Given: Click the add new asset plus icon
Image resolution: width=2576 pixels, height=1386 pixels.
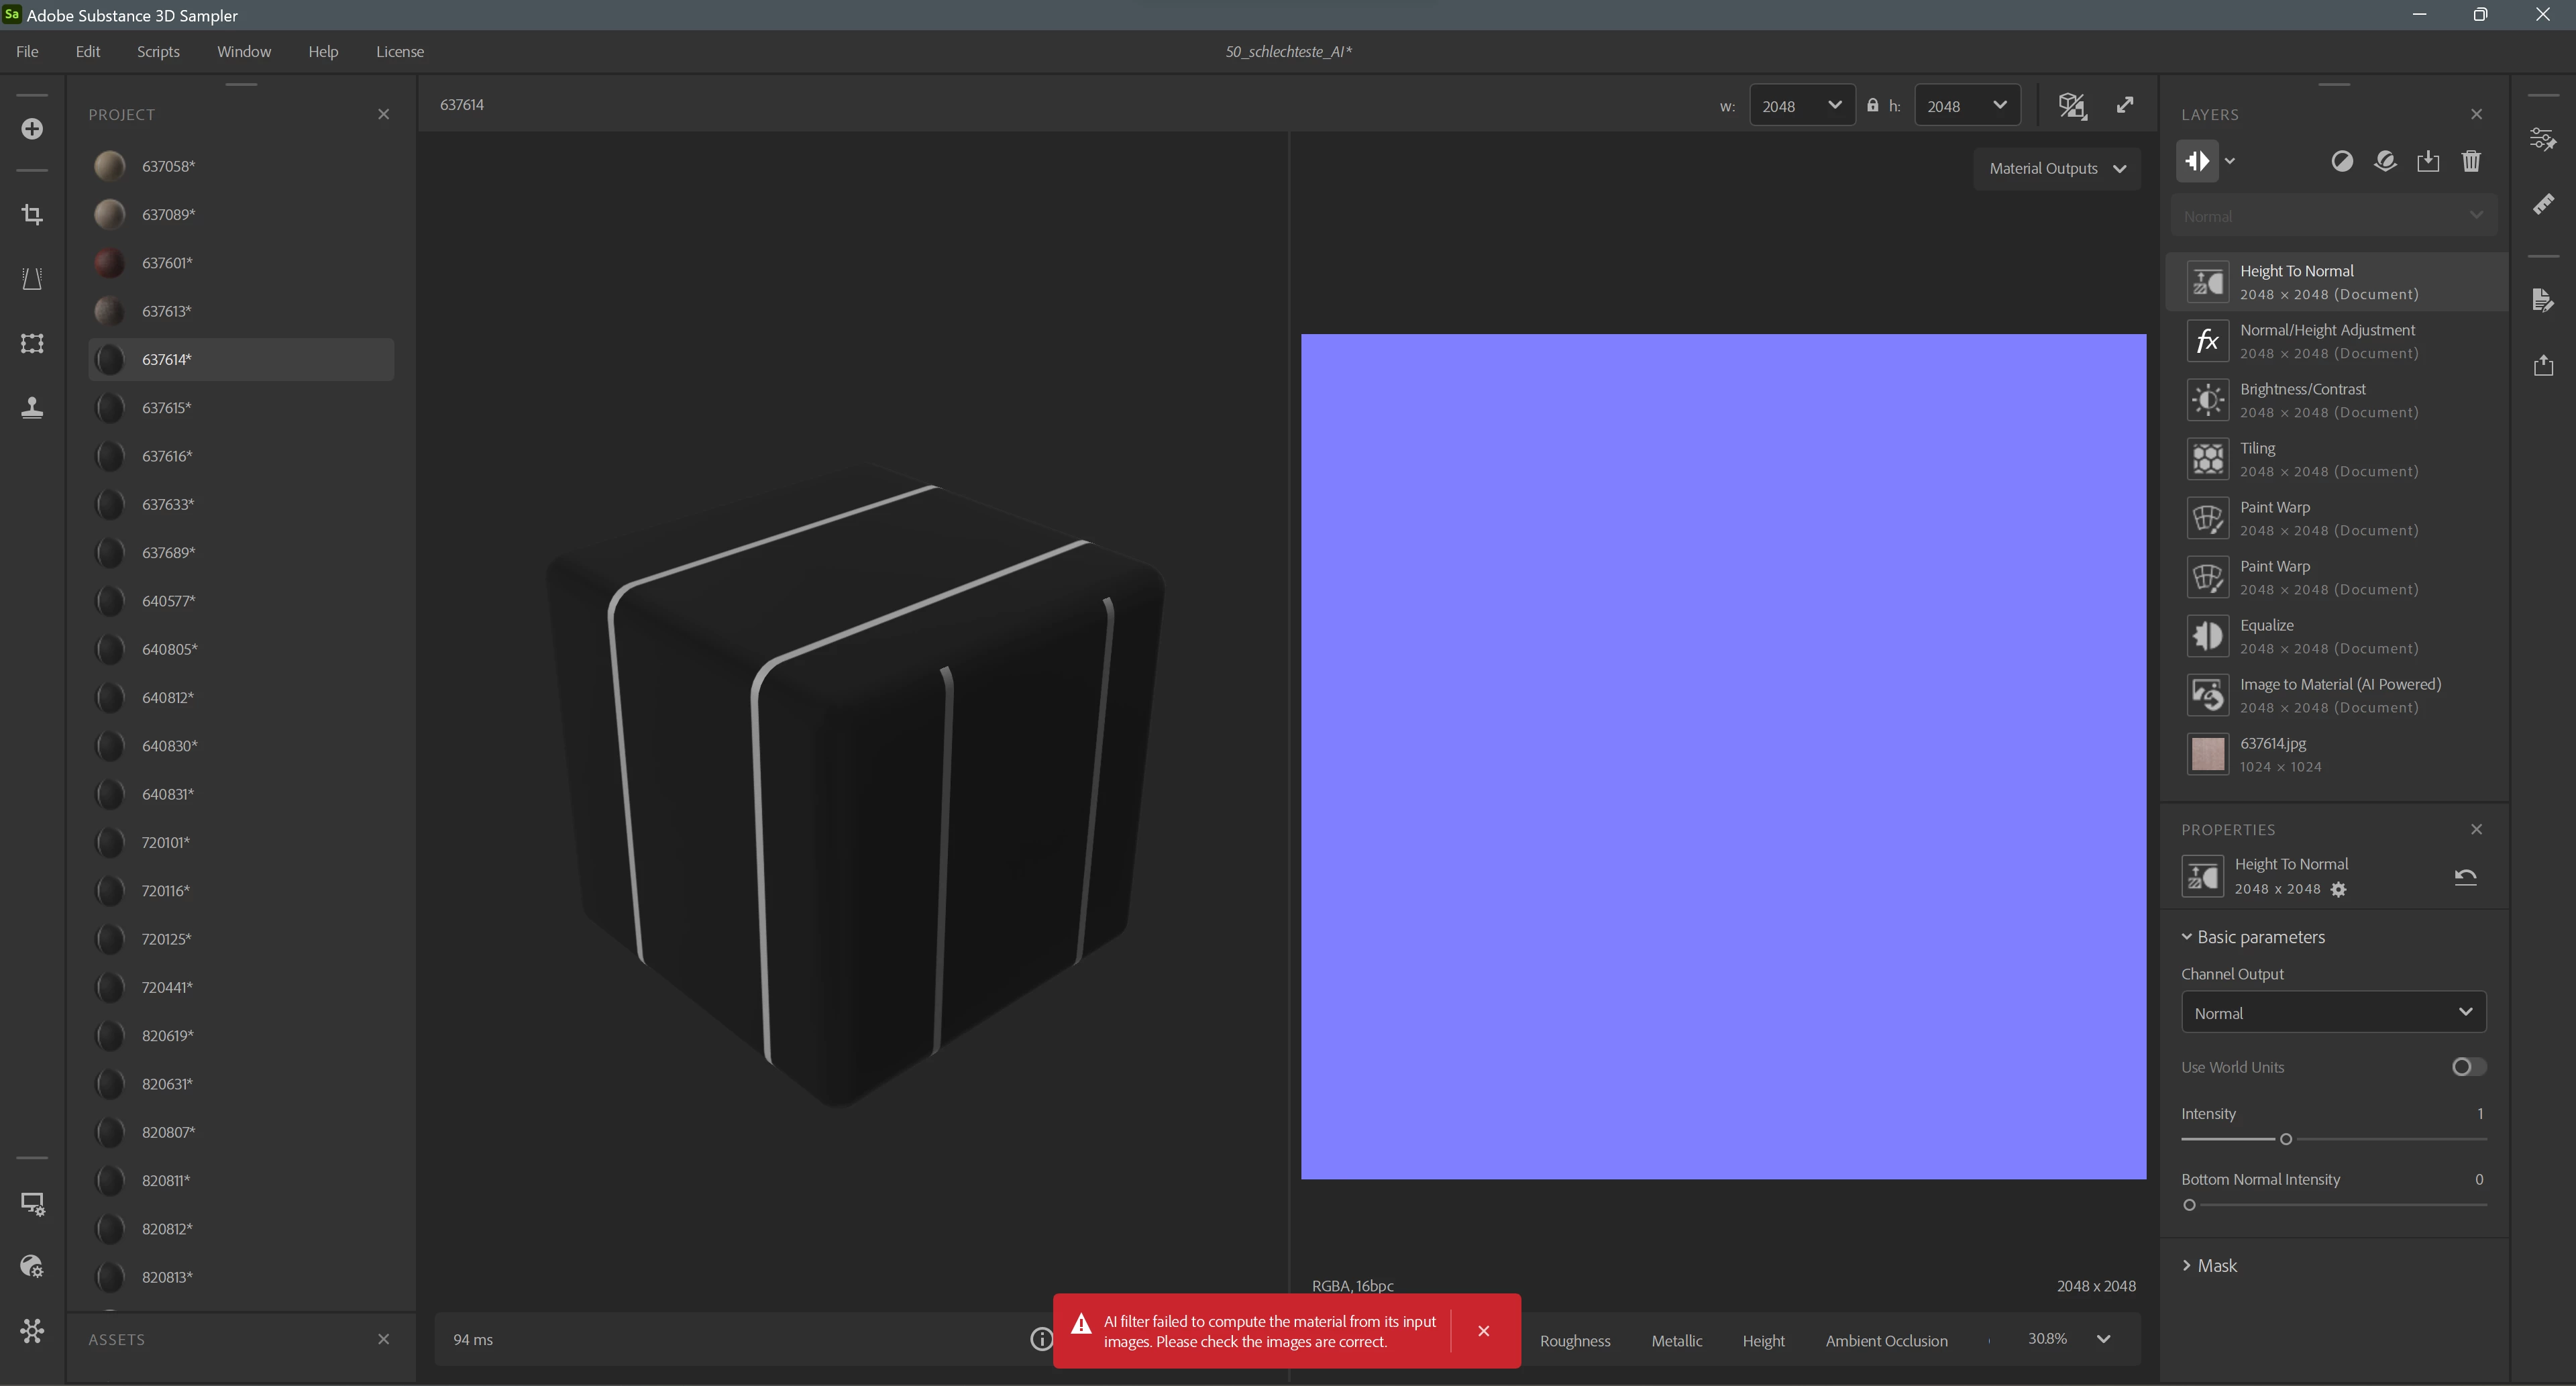Looking at the screenshot, I should [32, 129].
